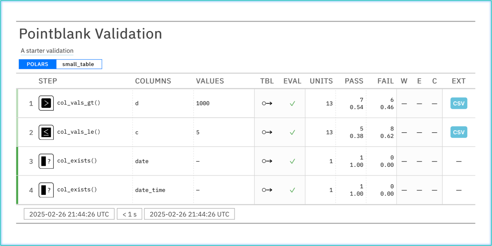Download the CSV extract for step 1
The height and width of the screenshot is (246, 492).
458,103
